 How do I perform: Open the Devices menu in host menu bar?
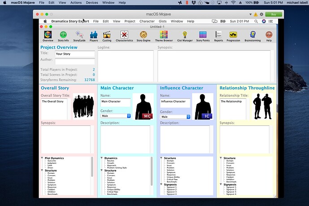92,3
